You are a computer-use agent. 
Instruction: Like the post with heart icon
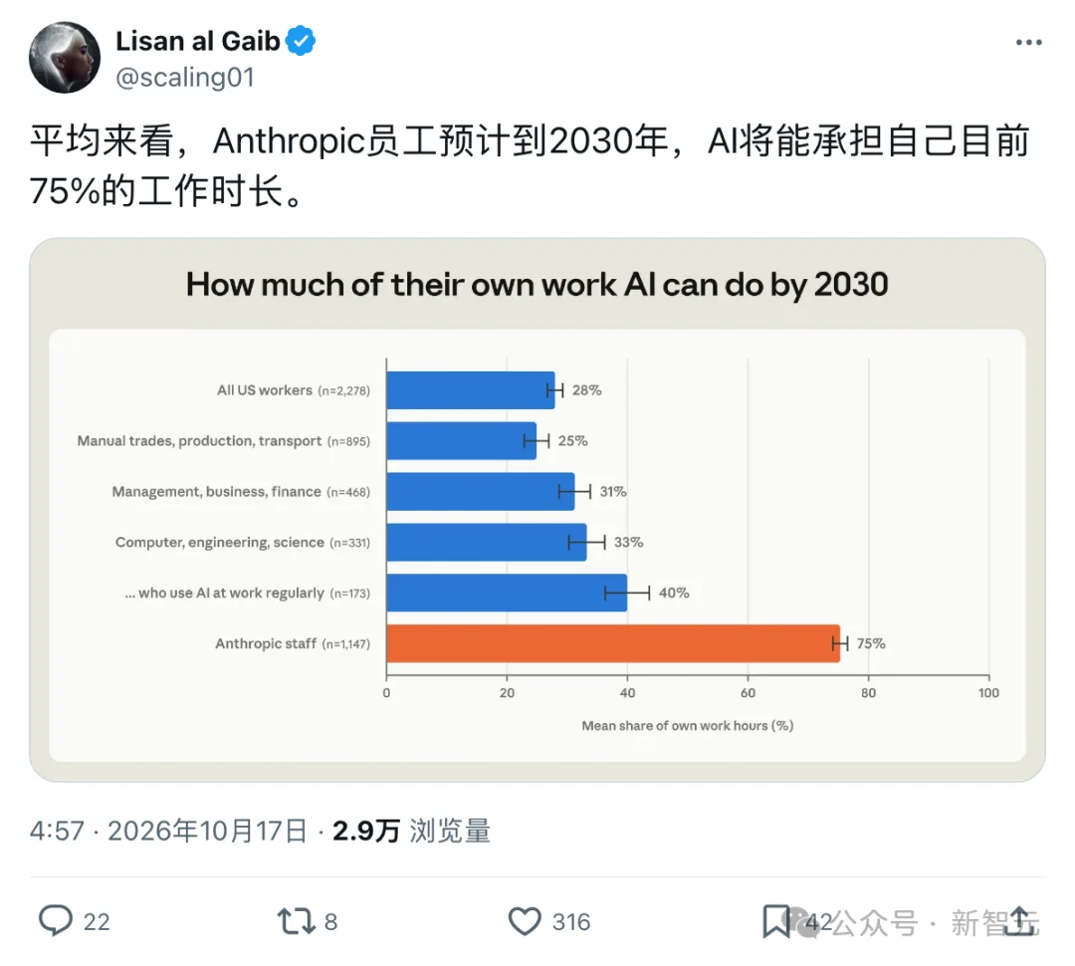pyautogui.click(x=525, y=921)
